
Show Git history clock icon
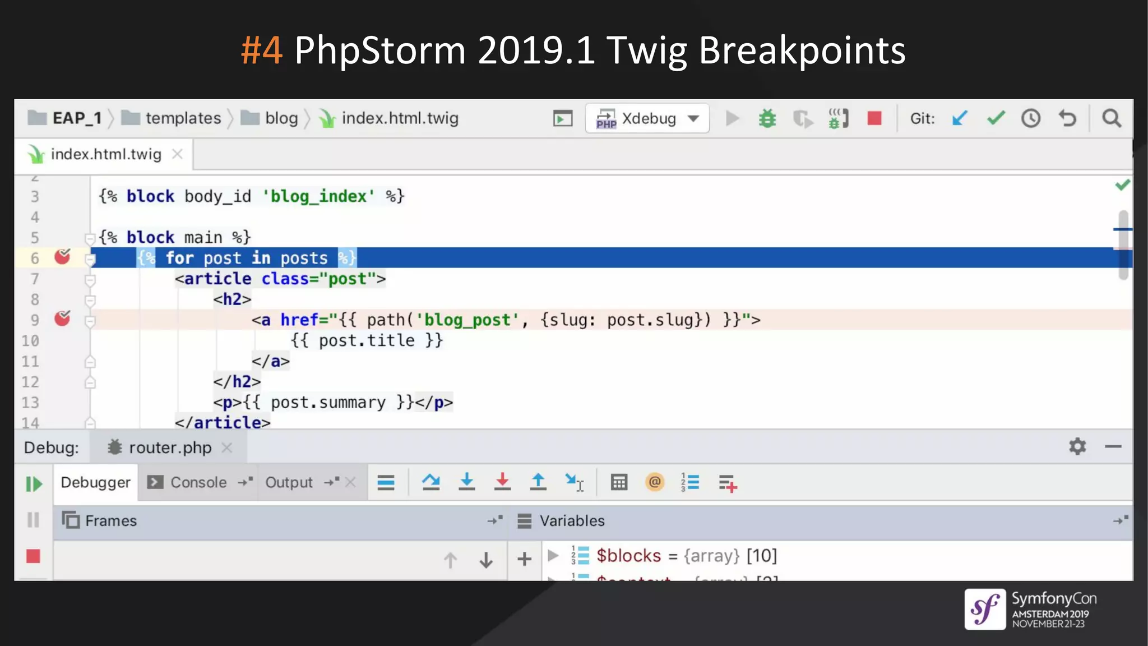[x=1031, y=118]
